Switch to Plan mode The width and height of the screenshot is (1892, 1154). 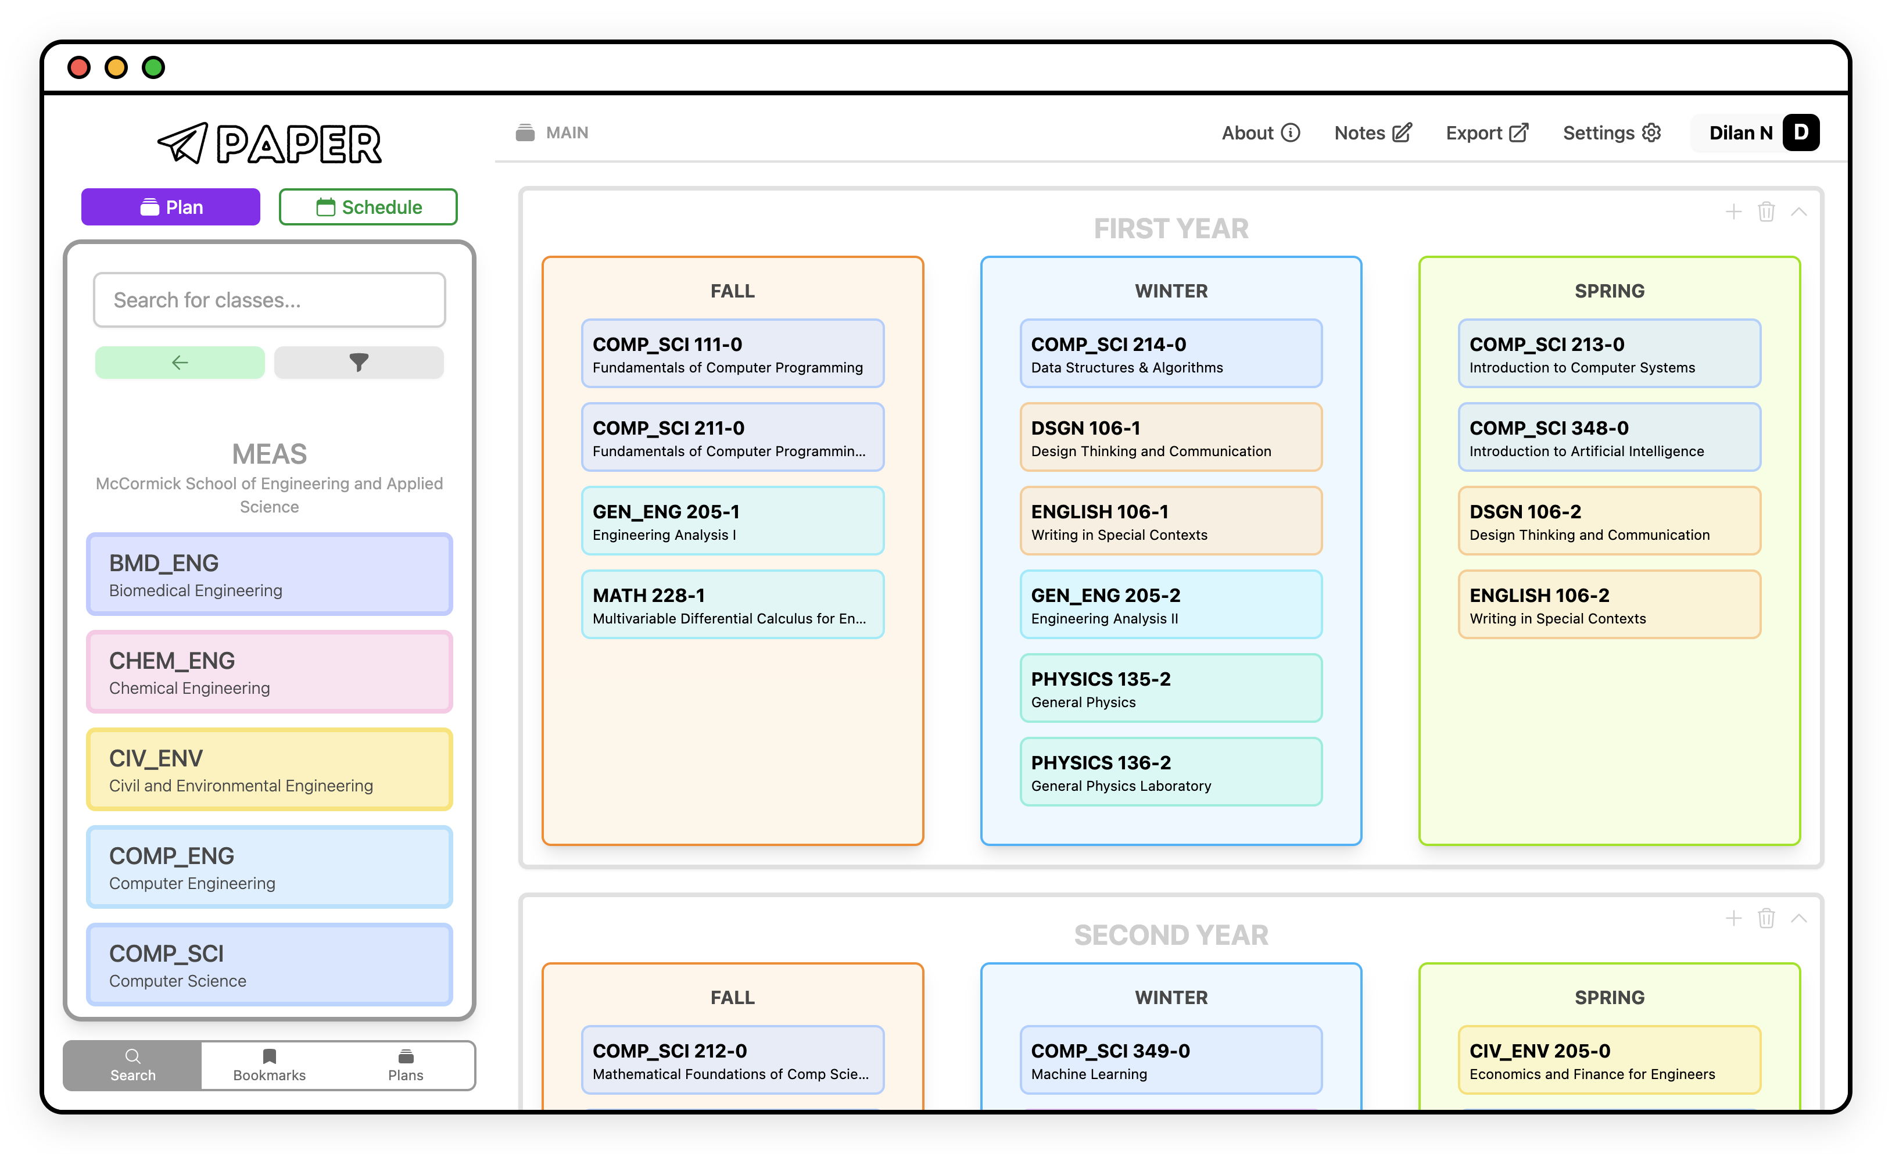click(x=170, y=207)
